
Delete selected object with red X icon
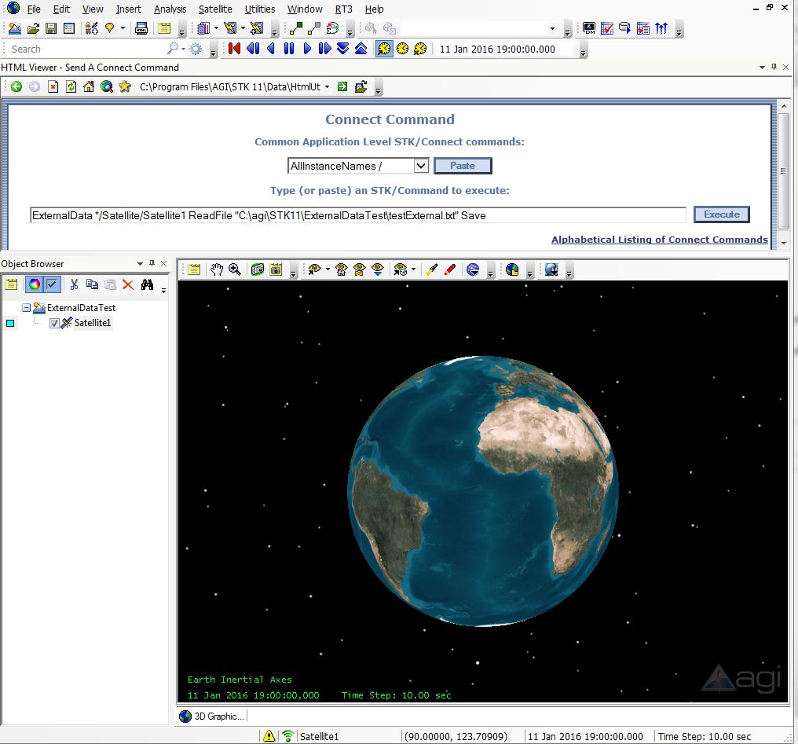[128, 284]
